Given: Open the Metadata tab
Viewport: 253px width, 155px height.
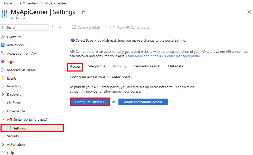Looking at the screenshot, I should (175, 66).
